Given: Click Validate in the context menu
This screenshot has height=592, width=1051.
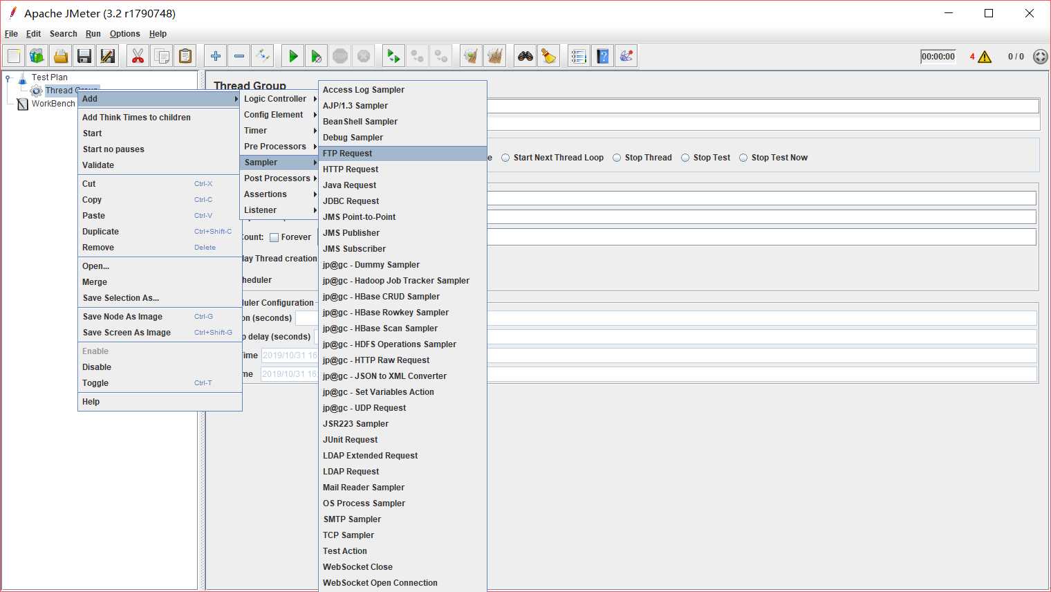Looking at the screenshot, I should pos(160,165).
